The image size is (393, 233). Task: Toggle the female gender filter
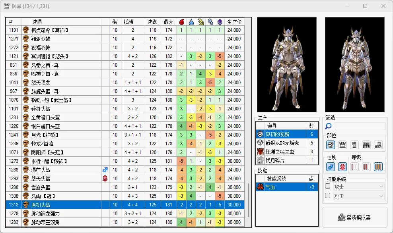pos(342,167)
